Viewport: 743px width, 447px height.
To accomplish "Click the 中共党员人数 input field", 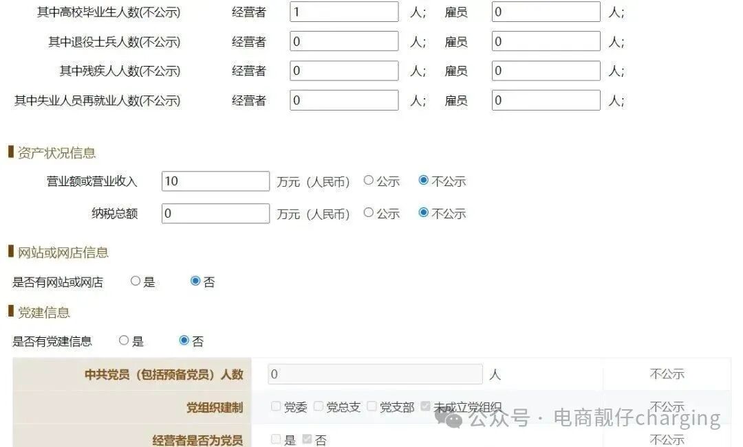I will coord(375,374).
